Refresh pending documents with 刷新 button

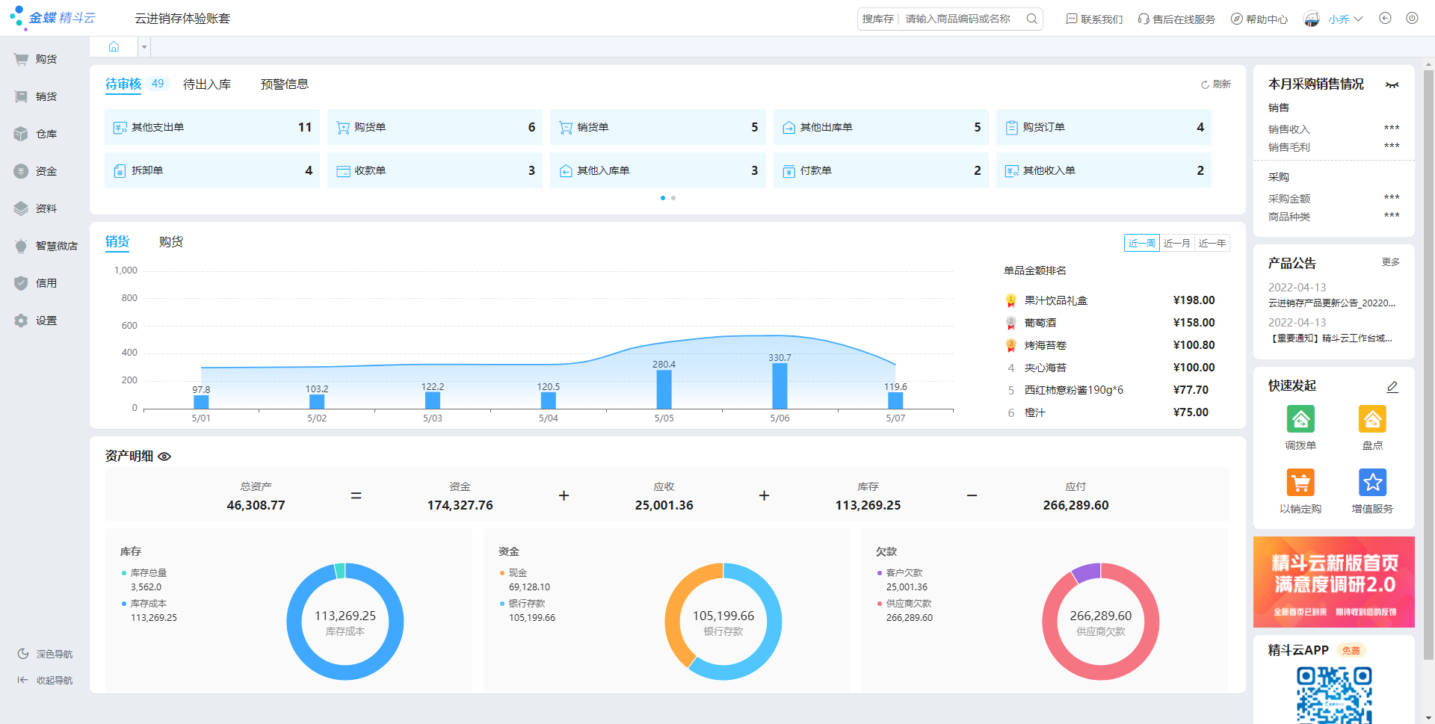click(1216, 84)
